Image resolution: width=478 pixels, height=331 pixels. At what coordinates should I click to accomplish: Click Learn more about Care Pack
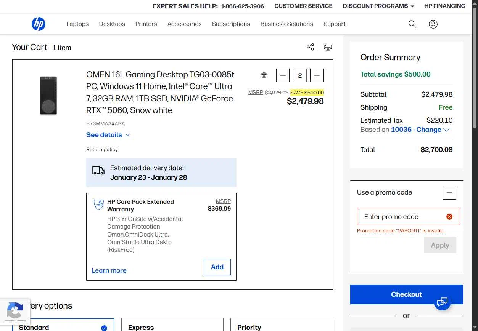[x=109, y=270]
